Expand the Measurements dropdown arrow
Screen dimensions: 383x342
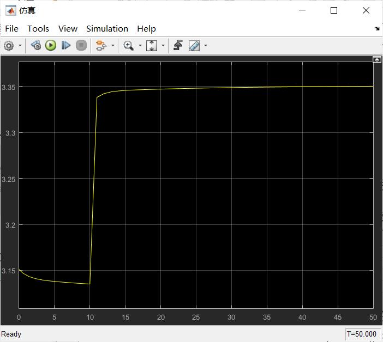pos(206,46)
